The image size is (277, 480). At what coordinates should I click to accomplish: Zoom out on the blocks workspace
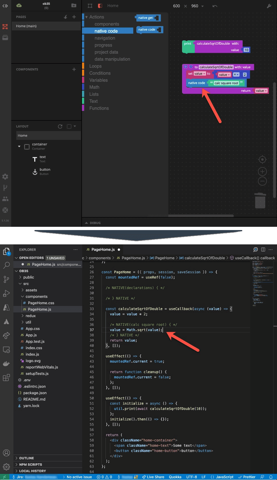(262, 181)
